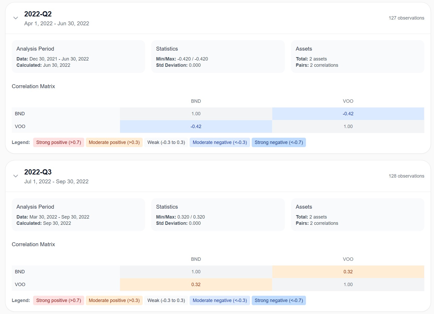
Task: Collapse the 2022-Q3 section chevron
Action: 16,176
